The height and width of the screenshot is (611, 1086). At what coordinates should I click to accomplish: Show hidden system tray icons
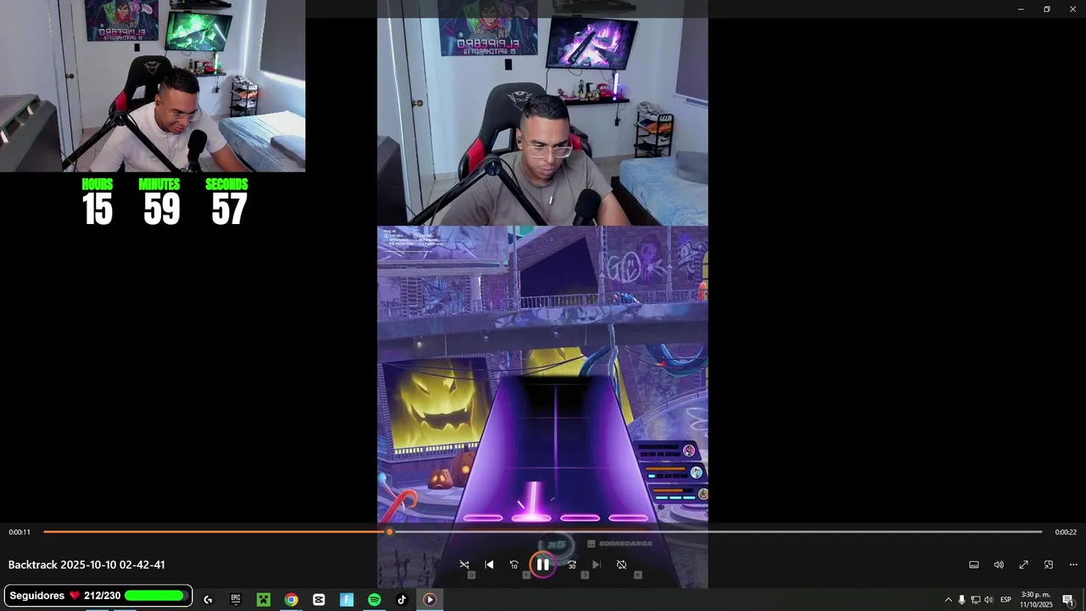pos(949,600)
